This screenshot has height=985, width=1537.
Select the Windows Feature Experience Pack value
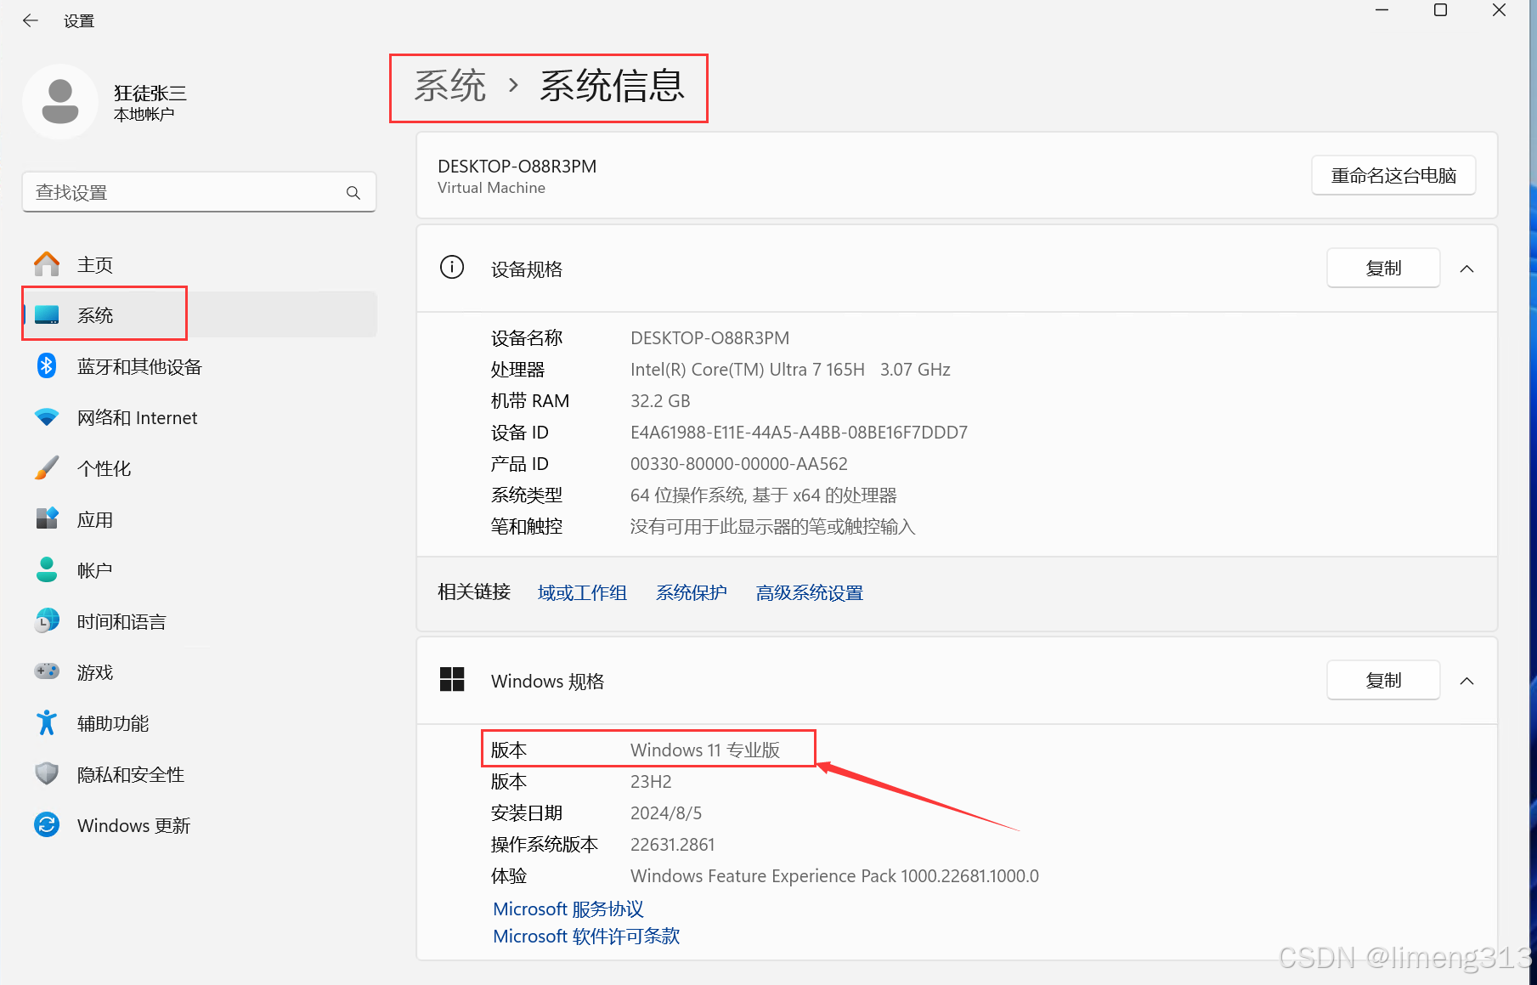point(834,876)
